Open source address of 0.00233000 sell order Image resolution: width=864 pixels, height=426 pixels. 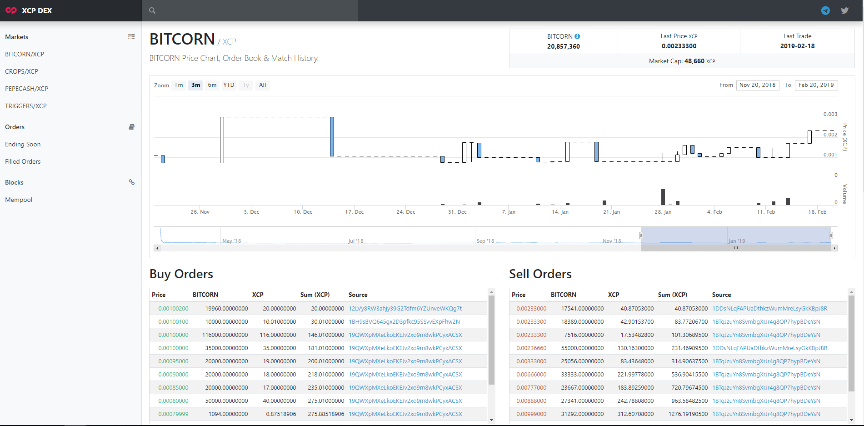tap(770, 308)
